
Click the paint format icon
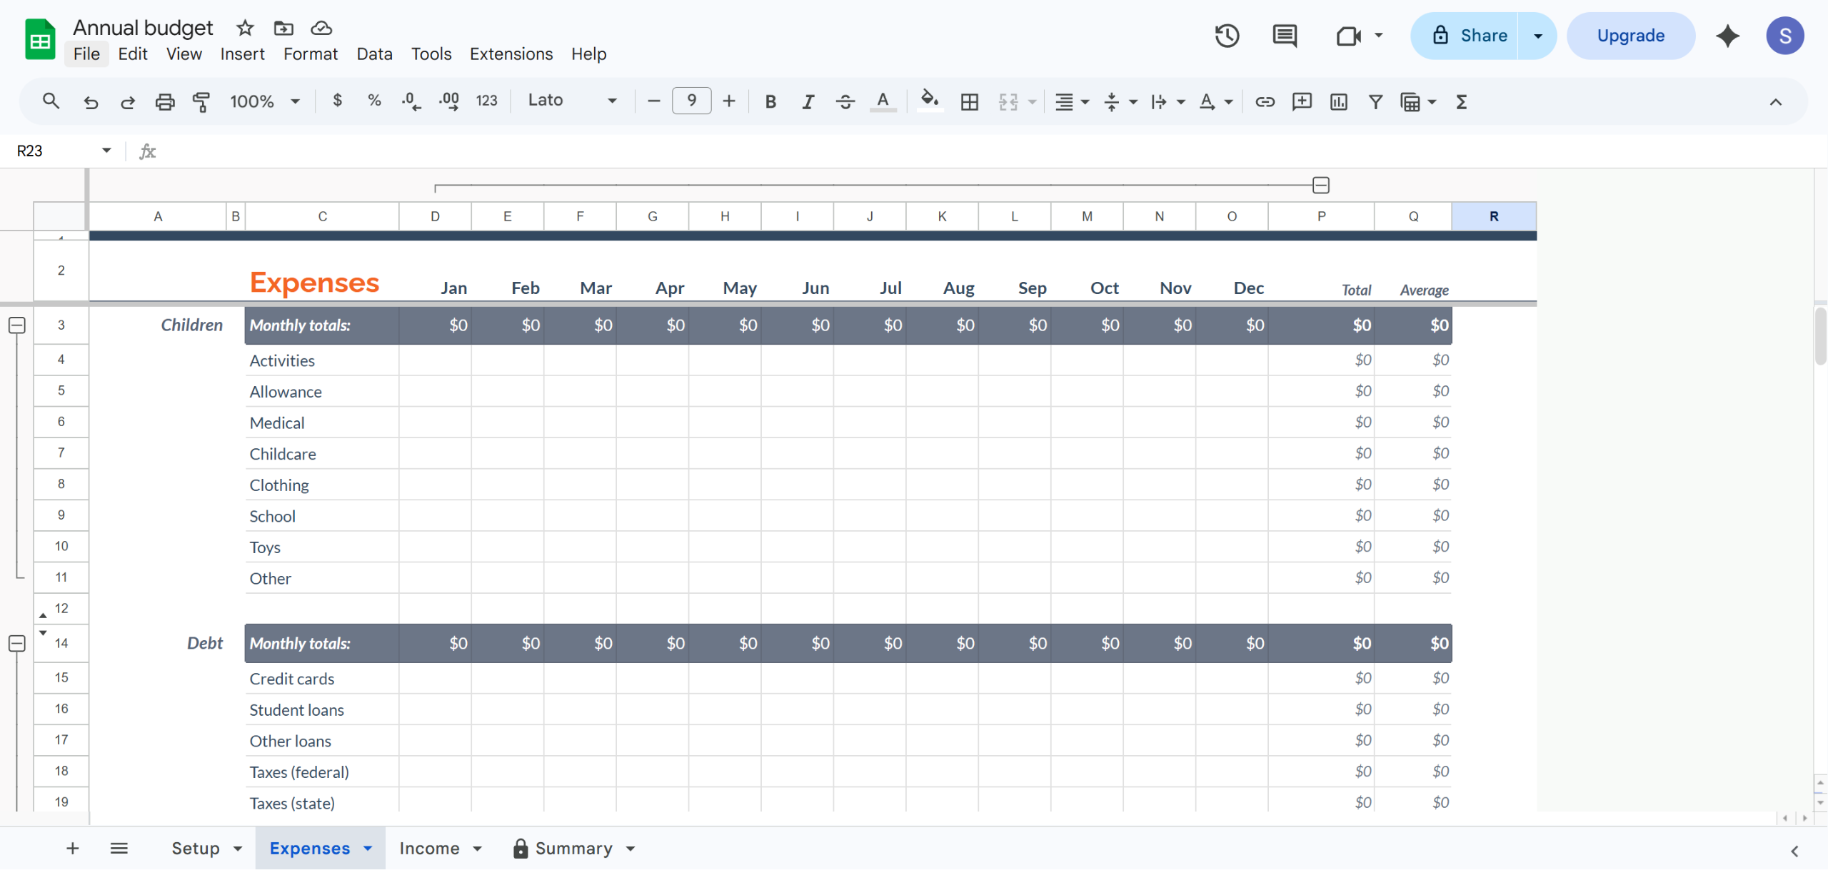pyautogui.click(x=201, y=101)
